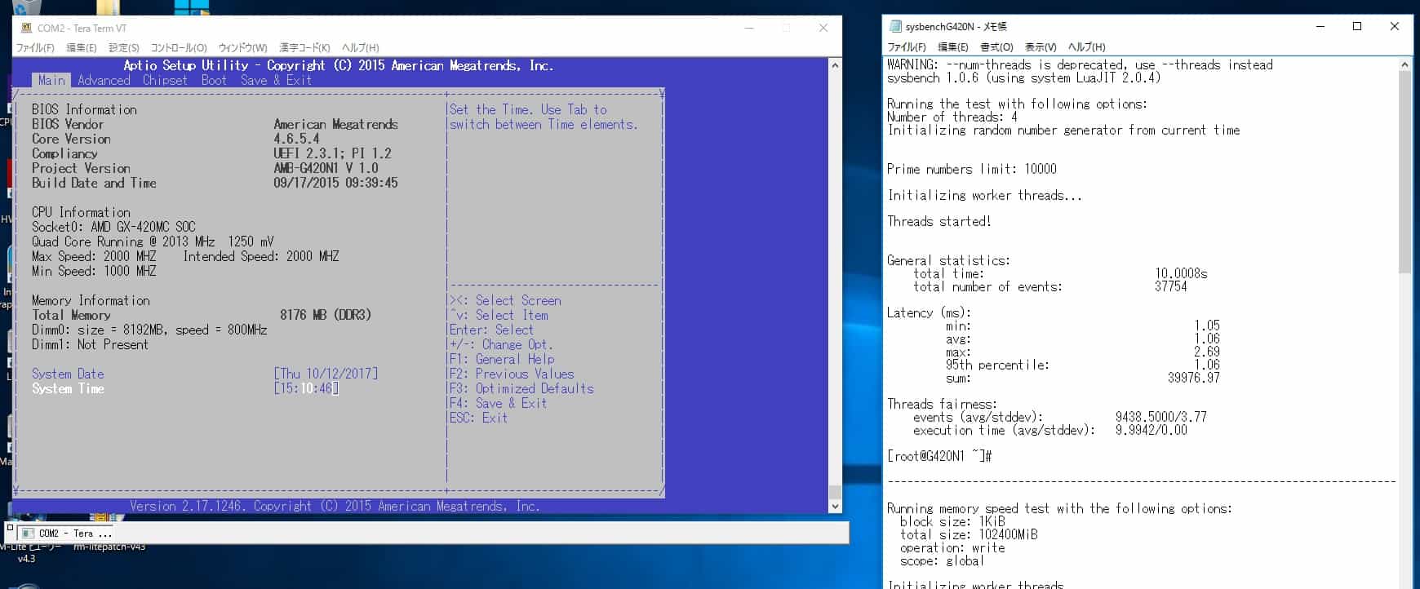
Task: Click 'operation: write' line in Notepad
Action: [x=952, y=547]
